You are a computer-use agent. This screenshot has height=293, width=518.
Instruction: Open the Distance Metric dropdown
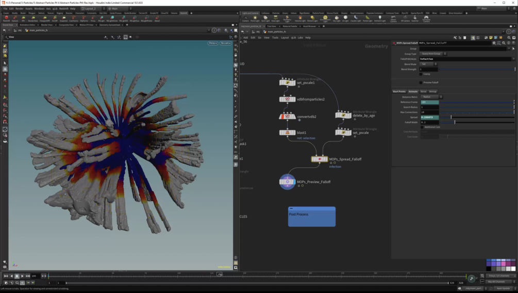431,97
